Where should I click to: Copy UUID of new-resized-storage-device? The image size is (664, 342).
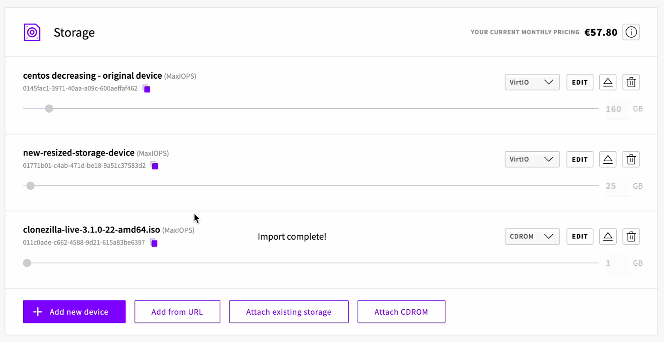coord(154,165)
